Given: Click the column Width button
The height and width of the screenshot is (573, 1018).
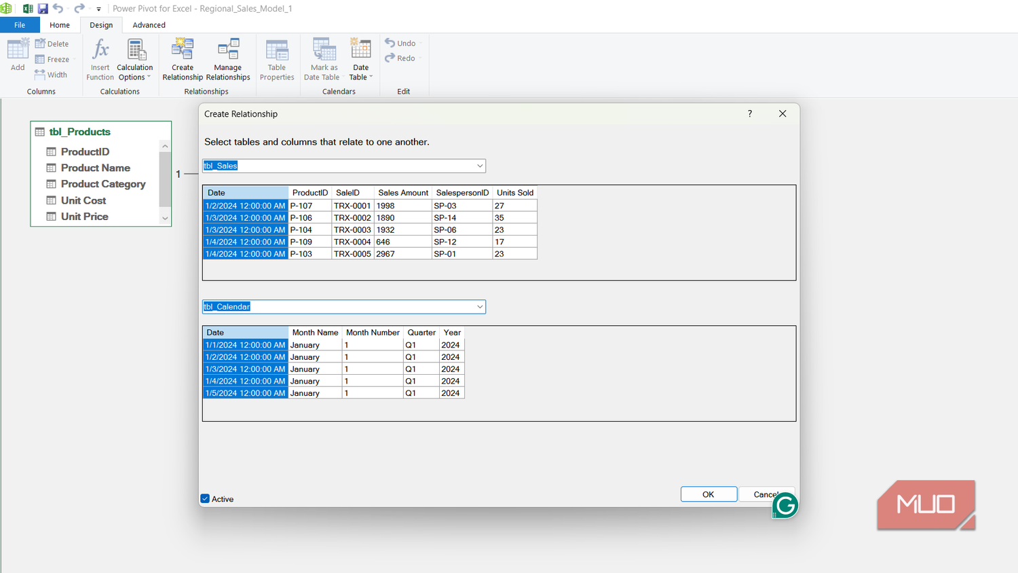Looking at the screenshot, I should pyautogui.click(x=51, y=75).
